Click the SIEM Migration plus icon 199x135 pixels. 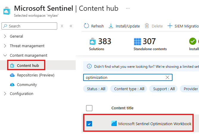(x=170, y=26)
